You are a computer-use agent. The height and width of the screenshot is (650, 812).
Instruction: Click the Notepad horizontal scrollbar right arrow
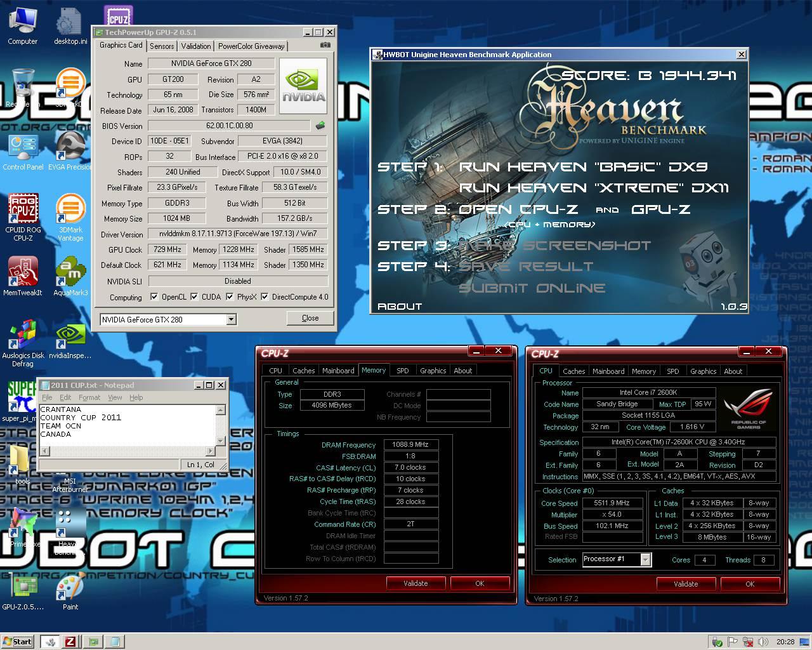coord(211,451)
